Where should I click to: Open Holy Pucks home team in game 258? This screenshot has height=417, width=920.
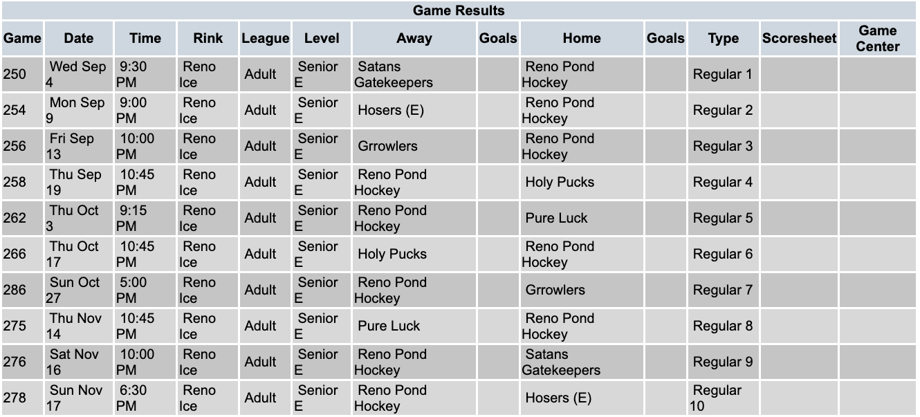(560, 183)
